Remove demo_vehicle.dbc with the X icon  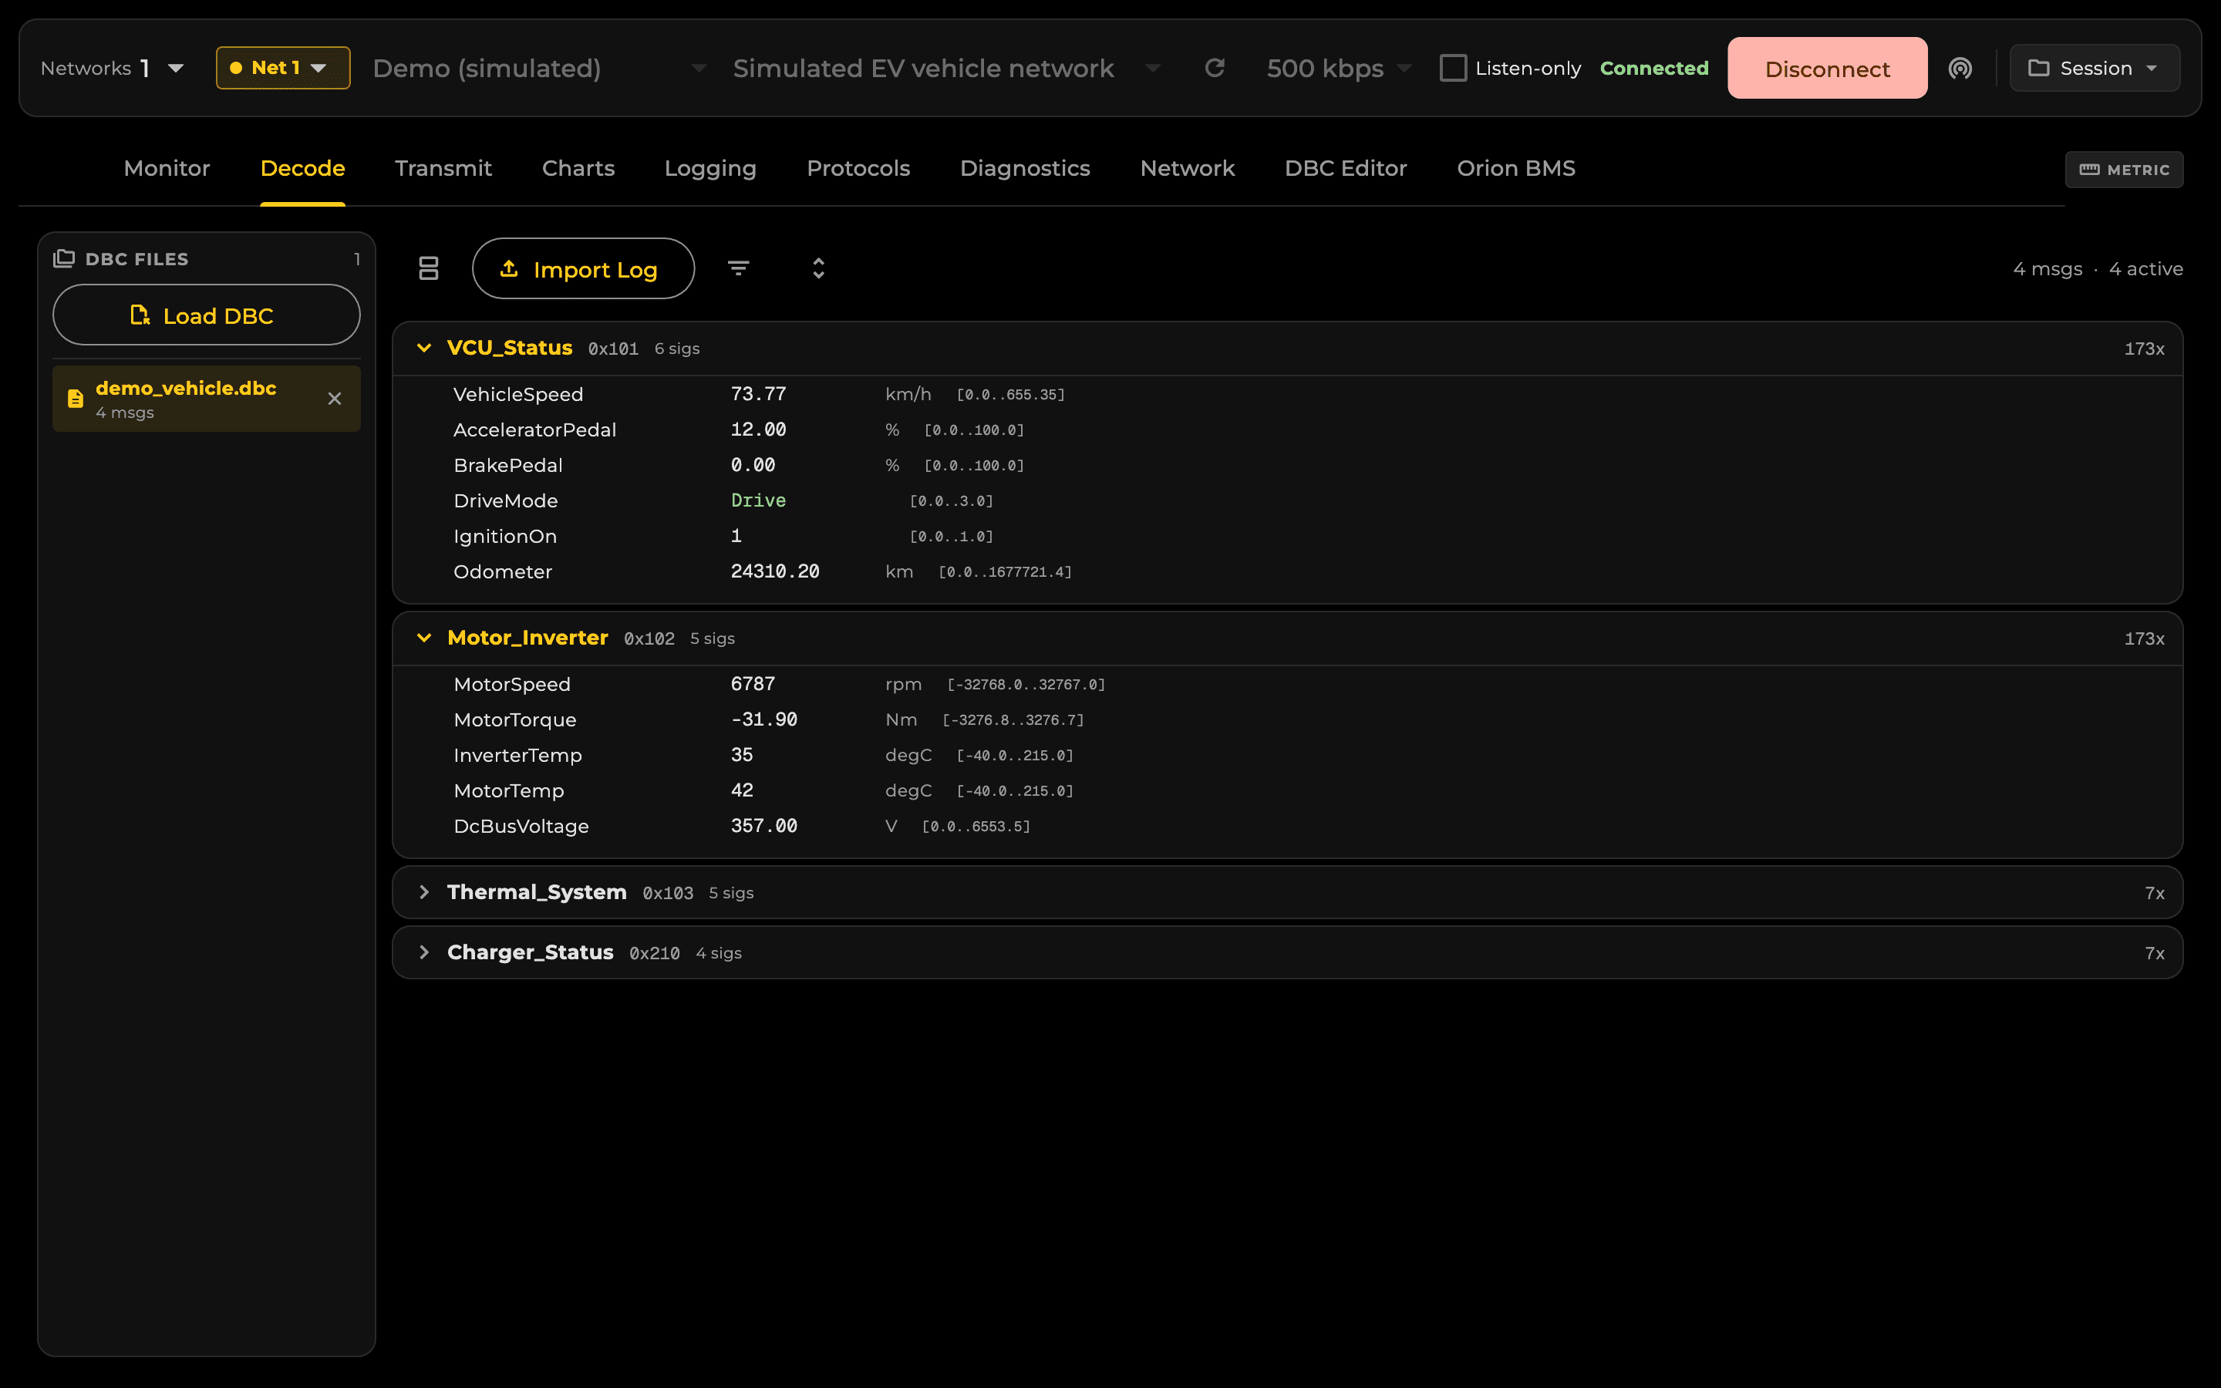[334, 399]
